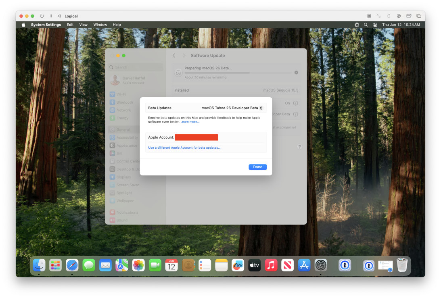Go back using the Software Update back chevron
This screenshot has height=298, width=441.
click(174, 56)
